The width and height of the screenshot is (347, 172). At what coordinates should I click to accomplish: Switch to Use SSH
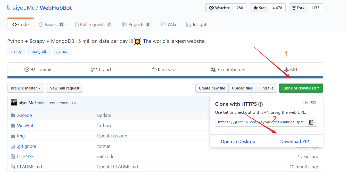tap(310, 103)
